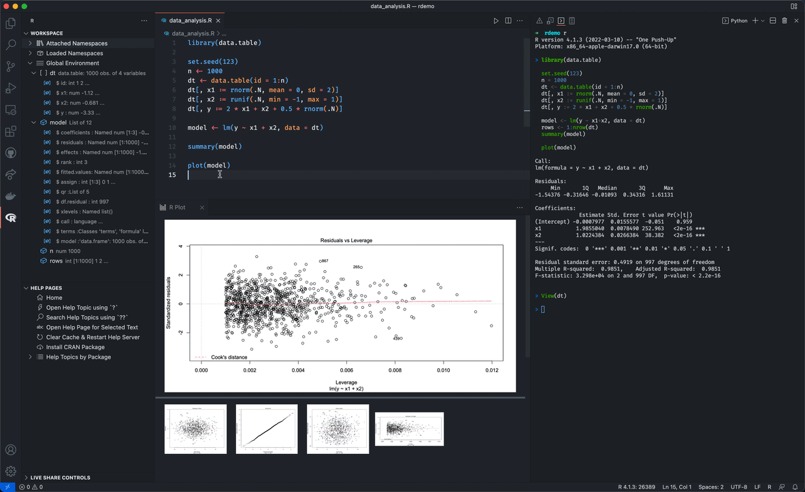805x492 pixels.
Task: Click the new terminal plus icon
Action: [x=755, y=20]
